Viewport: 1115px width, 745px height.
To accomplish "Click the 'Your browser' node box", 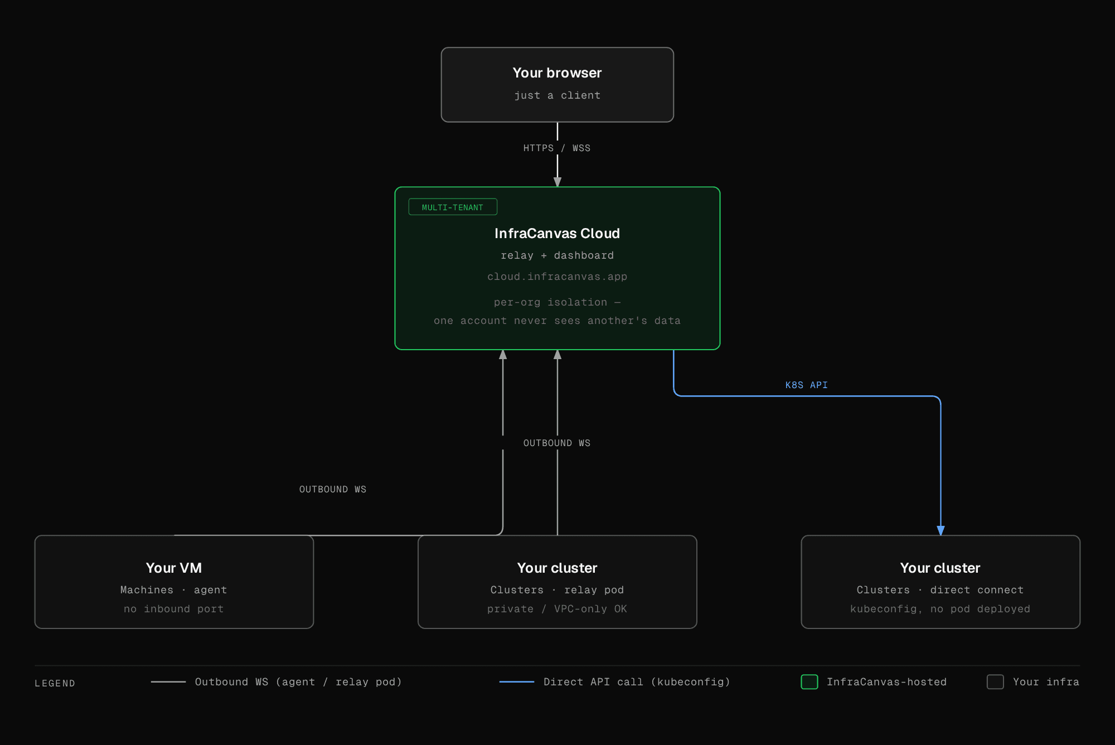I will click(557, 85).
